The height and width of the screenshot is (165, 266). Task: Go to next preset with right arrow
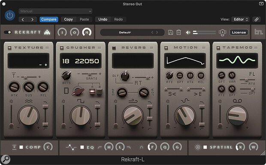(32, 19)
